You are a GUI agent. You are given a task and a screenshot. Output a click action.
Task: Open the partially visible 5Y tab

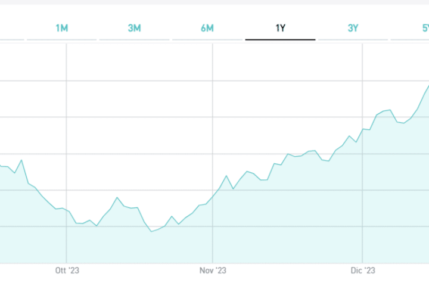click(424, 28)
